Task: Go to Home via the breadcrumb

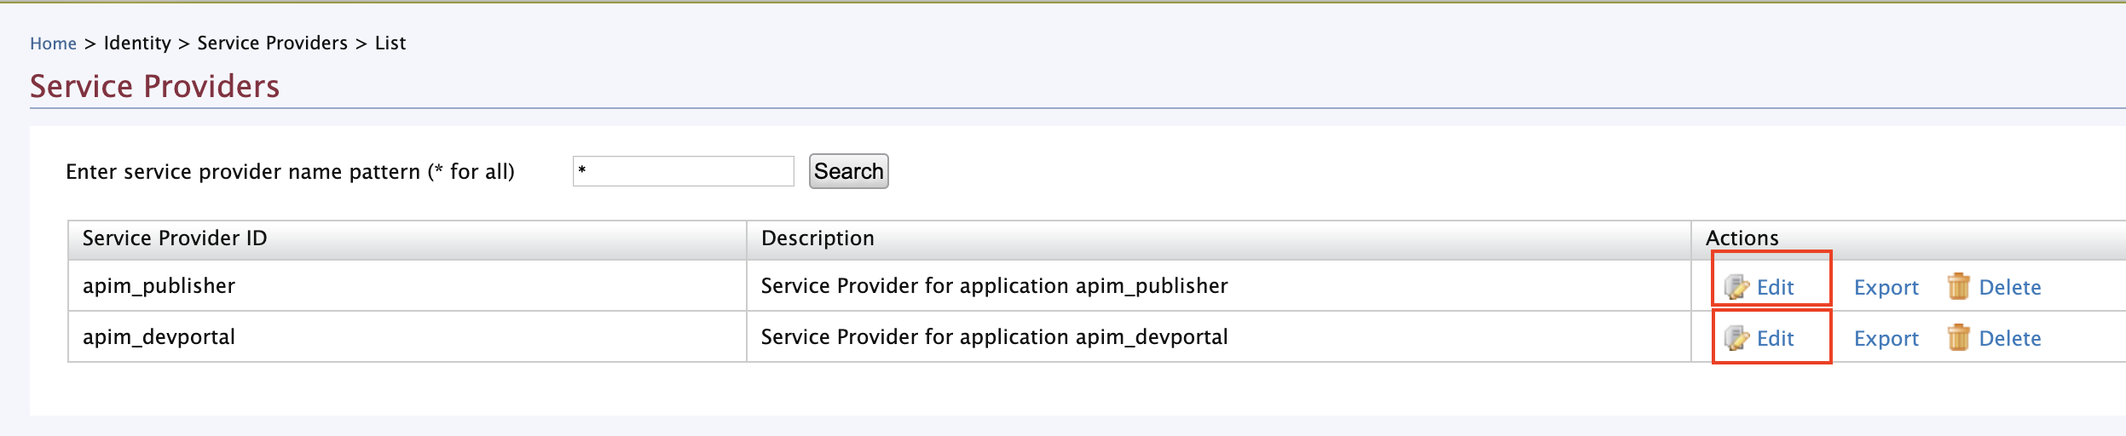Action: (53, 43)
